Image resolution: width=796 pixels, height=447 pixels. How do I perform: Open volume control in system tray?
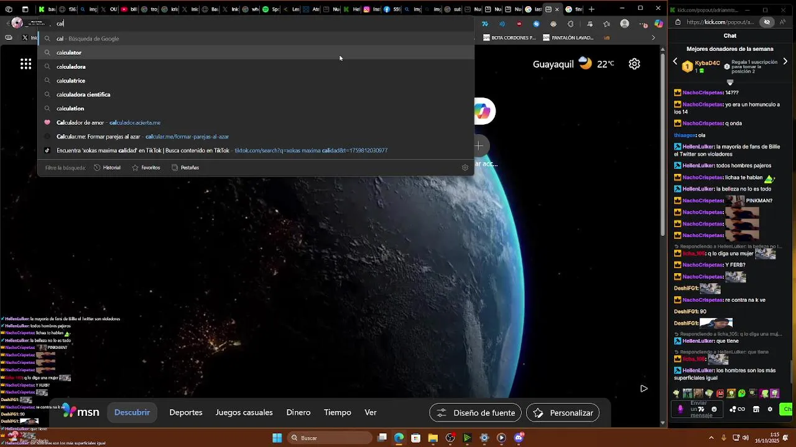click(745, 438)
